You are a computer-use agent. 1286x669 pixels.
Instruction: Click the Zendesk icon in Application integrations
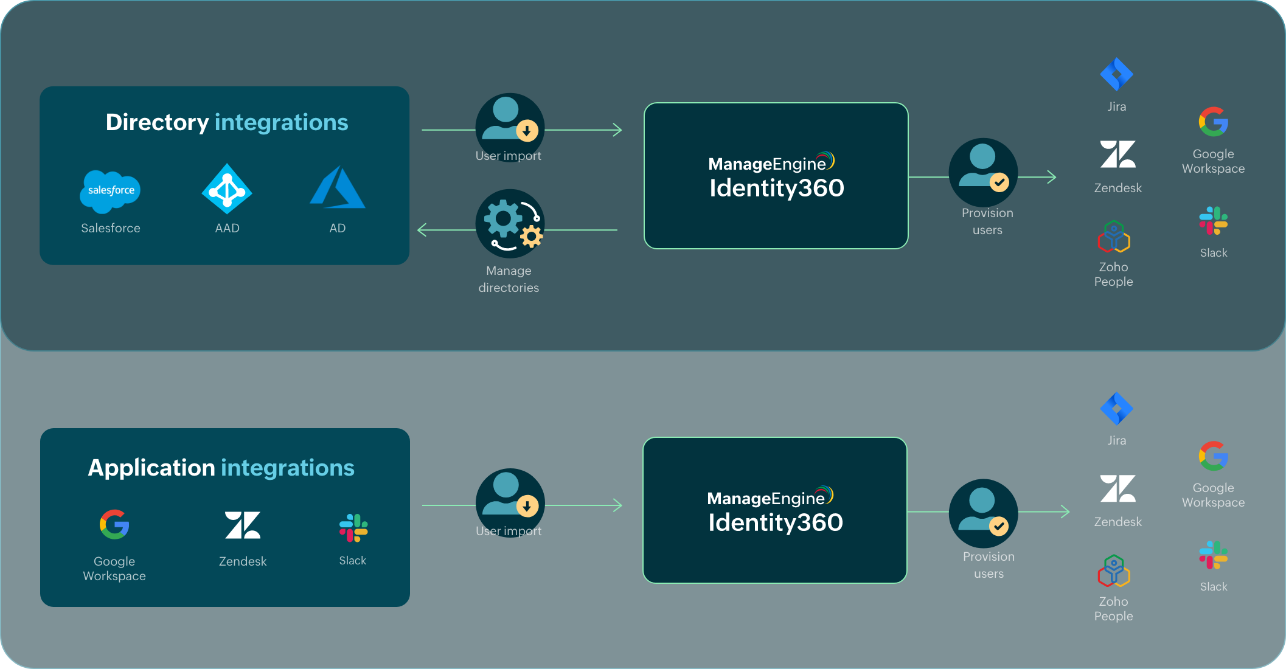tap(243, 525)
